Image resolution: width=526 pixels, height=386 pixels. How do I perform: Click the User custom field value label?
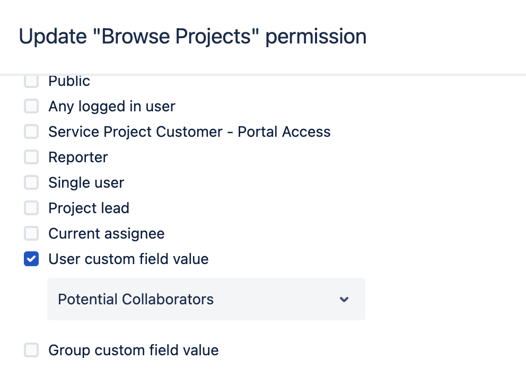pos(128,259)
